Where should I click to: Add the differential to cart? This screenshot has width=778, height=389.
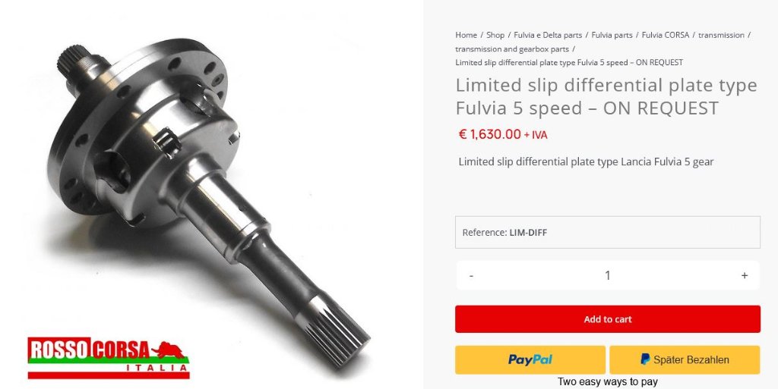(607, 319)
